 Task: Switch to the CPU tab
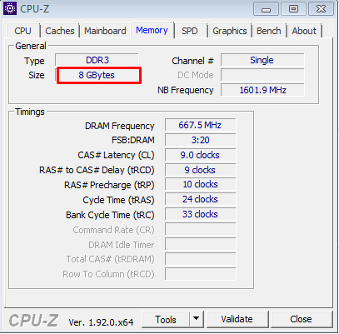coord(22,31)
